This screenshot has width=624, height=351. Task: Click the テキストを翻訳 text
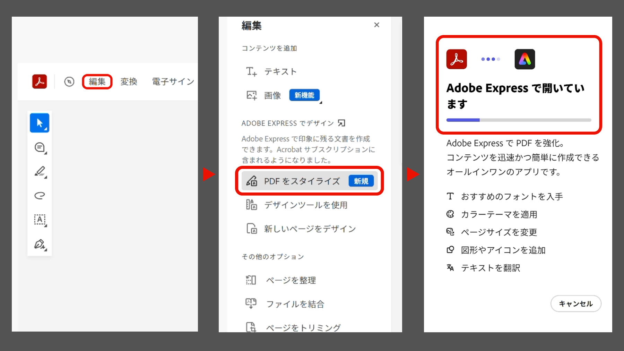click(x=491, y=268)
